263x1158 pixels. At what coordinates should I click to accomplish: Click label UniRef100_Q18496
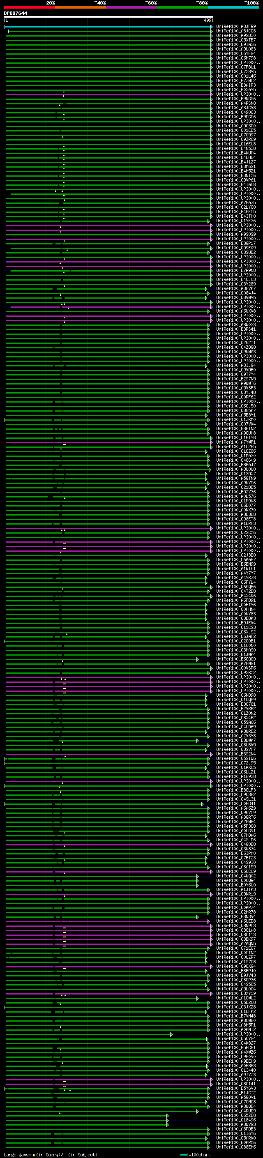tap(236, 1120)
